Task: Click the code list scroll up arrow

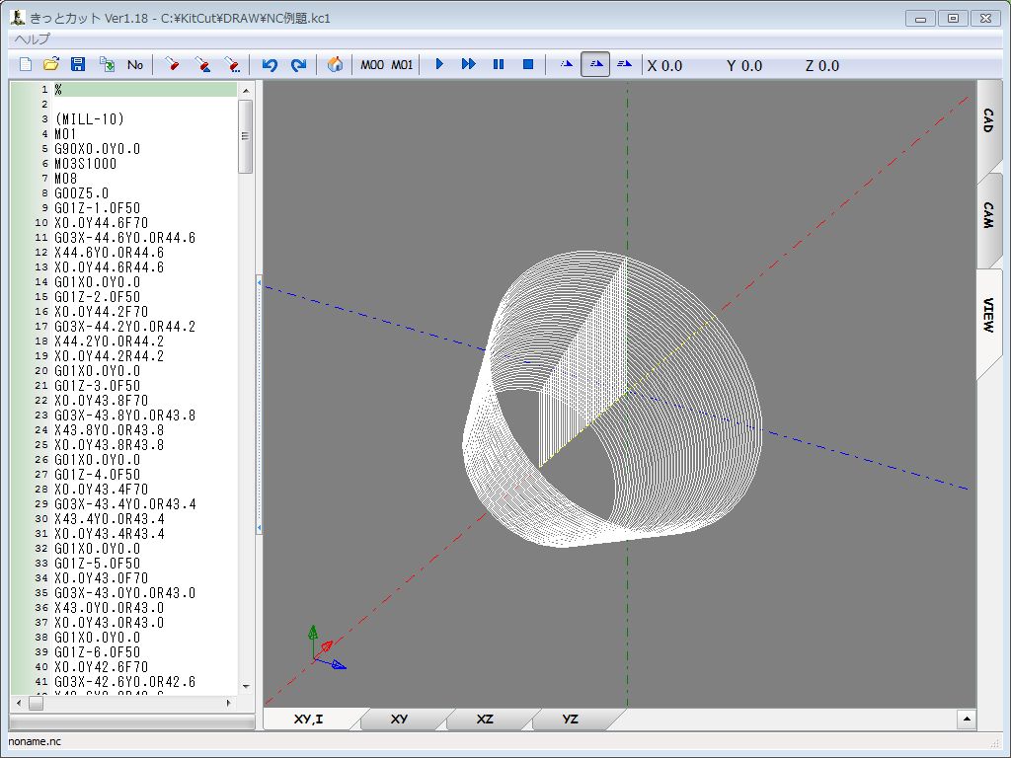Action: tap(246, 91)
